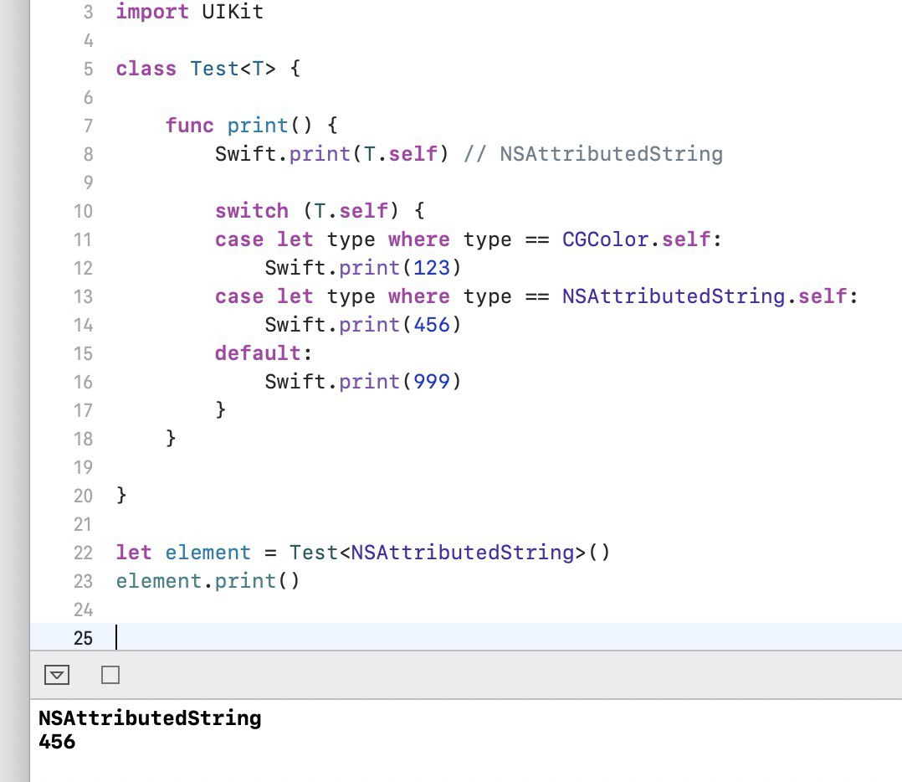Click 'where' keyword on line 11
Viewport: 902px width, 782px height.
[x=418, y=239]
